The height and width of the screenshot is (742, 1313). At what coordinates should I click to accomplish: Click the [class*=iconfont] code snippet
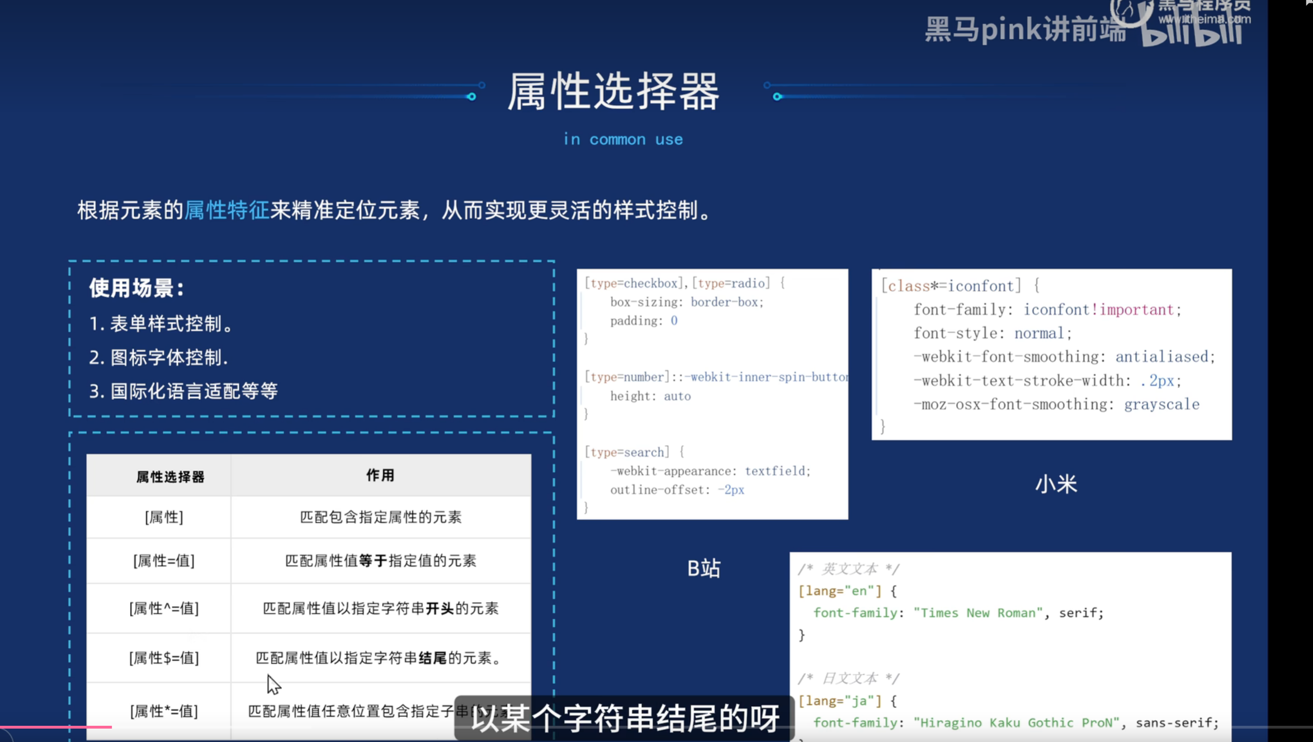[1051, 355]
